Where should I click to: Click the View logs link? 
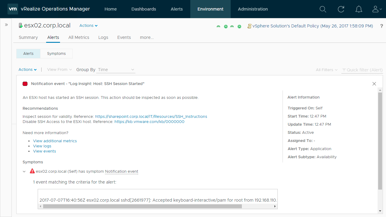[x=42, y=146]
